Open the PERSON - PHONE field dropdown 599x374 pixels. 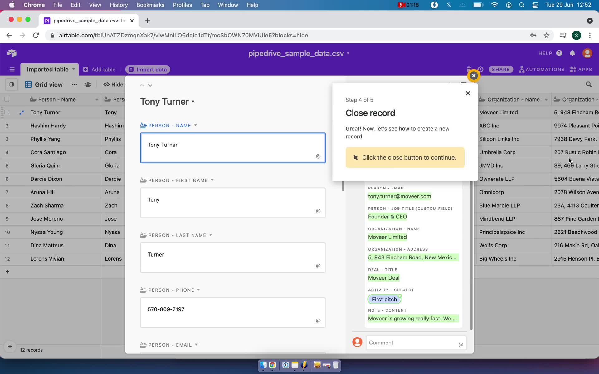pos(198,290)
